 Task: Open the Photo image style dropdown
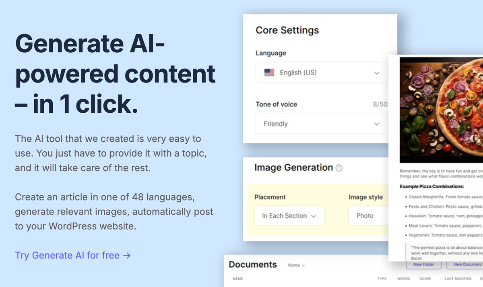(x=368, y=216)
